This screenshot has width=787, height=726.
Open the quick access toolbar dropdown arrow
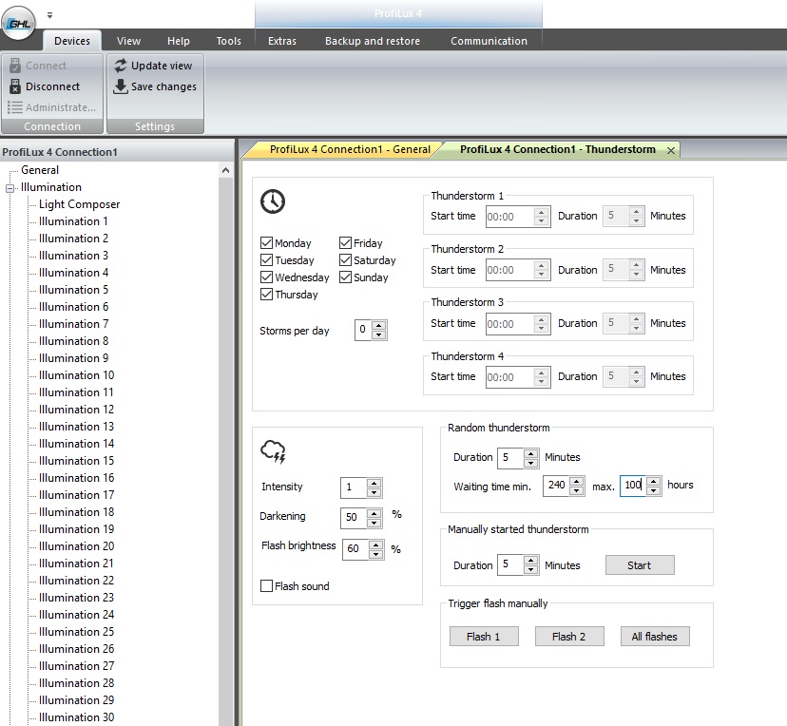click(49, 15)
